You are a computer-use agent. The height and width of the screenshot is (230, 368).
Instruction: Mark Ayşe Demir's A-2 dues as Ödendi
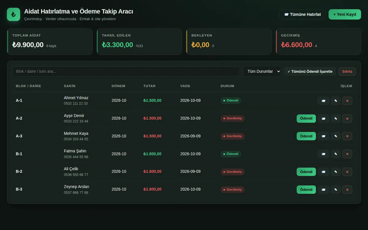tap(306, 119)
